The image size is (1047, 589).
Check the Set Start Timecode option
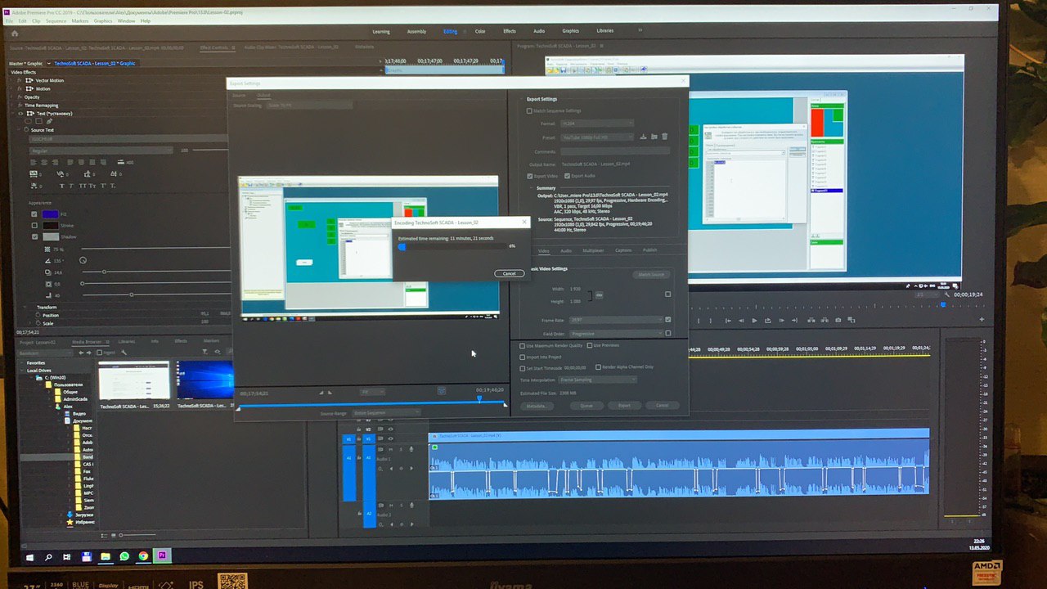(x=523, y=368)
